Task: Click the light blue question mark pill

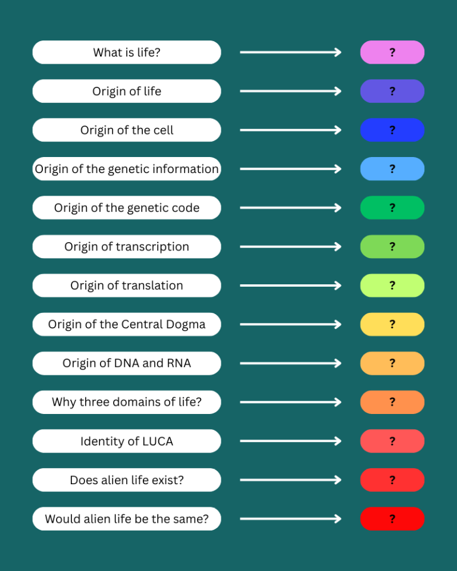Action: (392, 169)
